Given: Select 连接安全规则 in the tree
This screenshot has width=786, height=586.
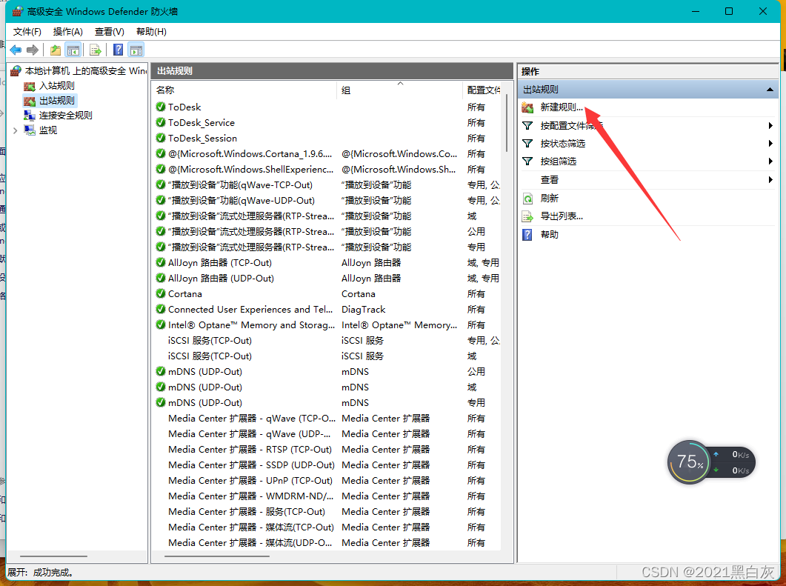Looking at the screenshot, I should pos(66,116).
